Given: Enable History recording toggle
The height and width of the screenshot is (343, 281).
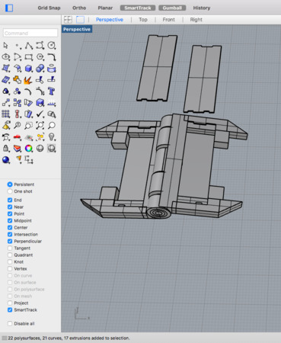Looking at the screenshot, I should coord(202,8).
